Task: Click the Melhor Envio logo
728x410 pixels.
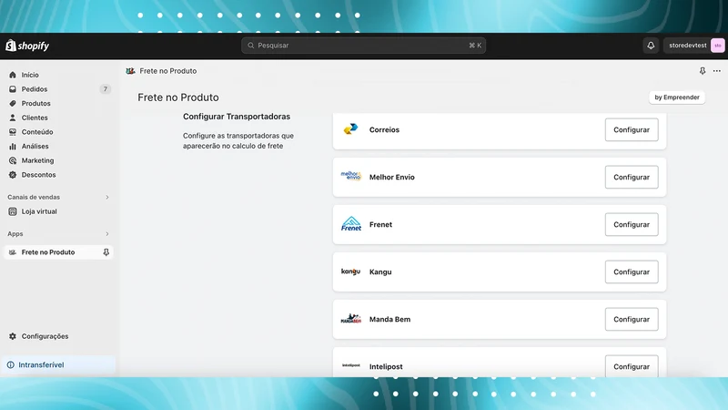Action: click(351, 176)
